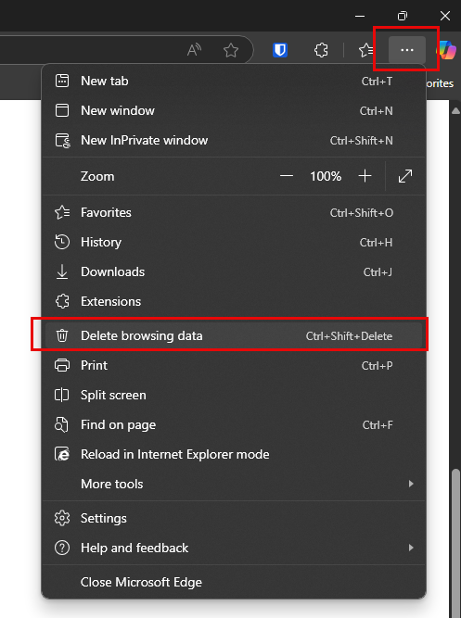Open New InPrivate window
The image size is (461, 618).
click(x=234, y=140)
